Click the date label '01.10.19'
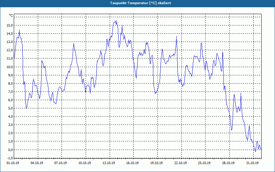The width and height of the screenshot is (275, 172). [x=13, y=163]
